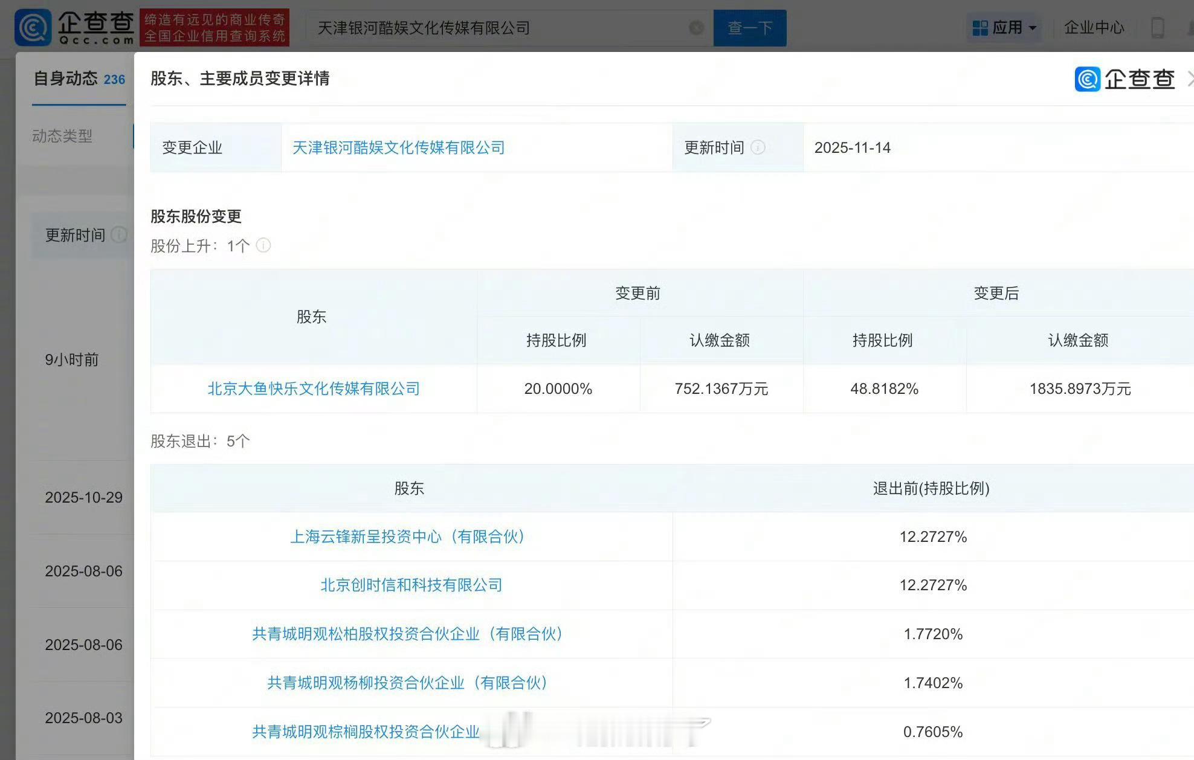This screenshot has height=760, width=1194.
Task: Open the 上海云锋新呈投资中心 link
Action: pos(408,536)
